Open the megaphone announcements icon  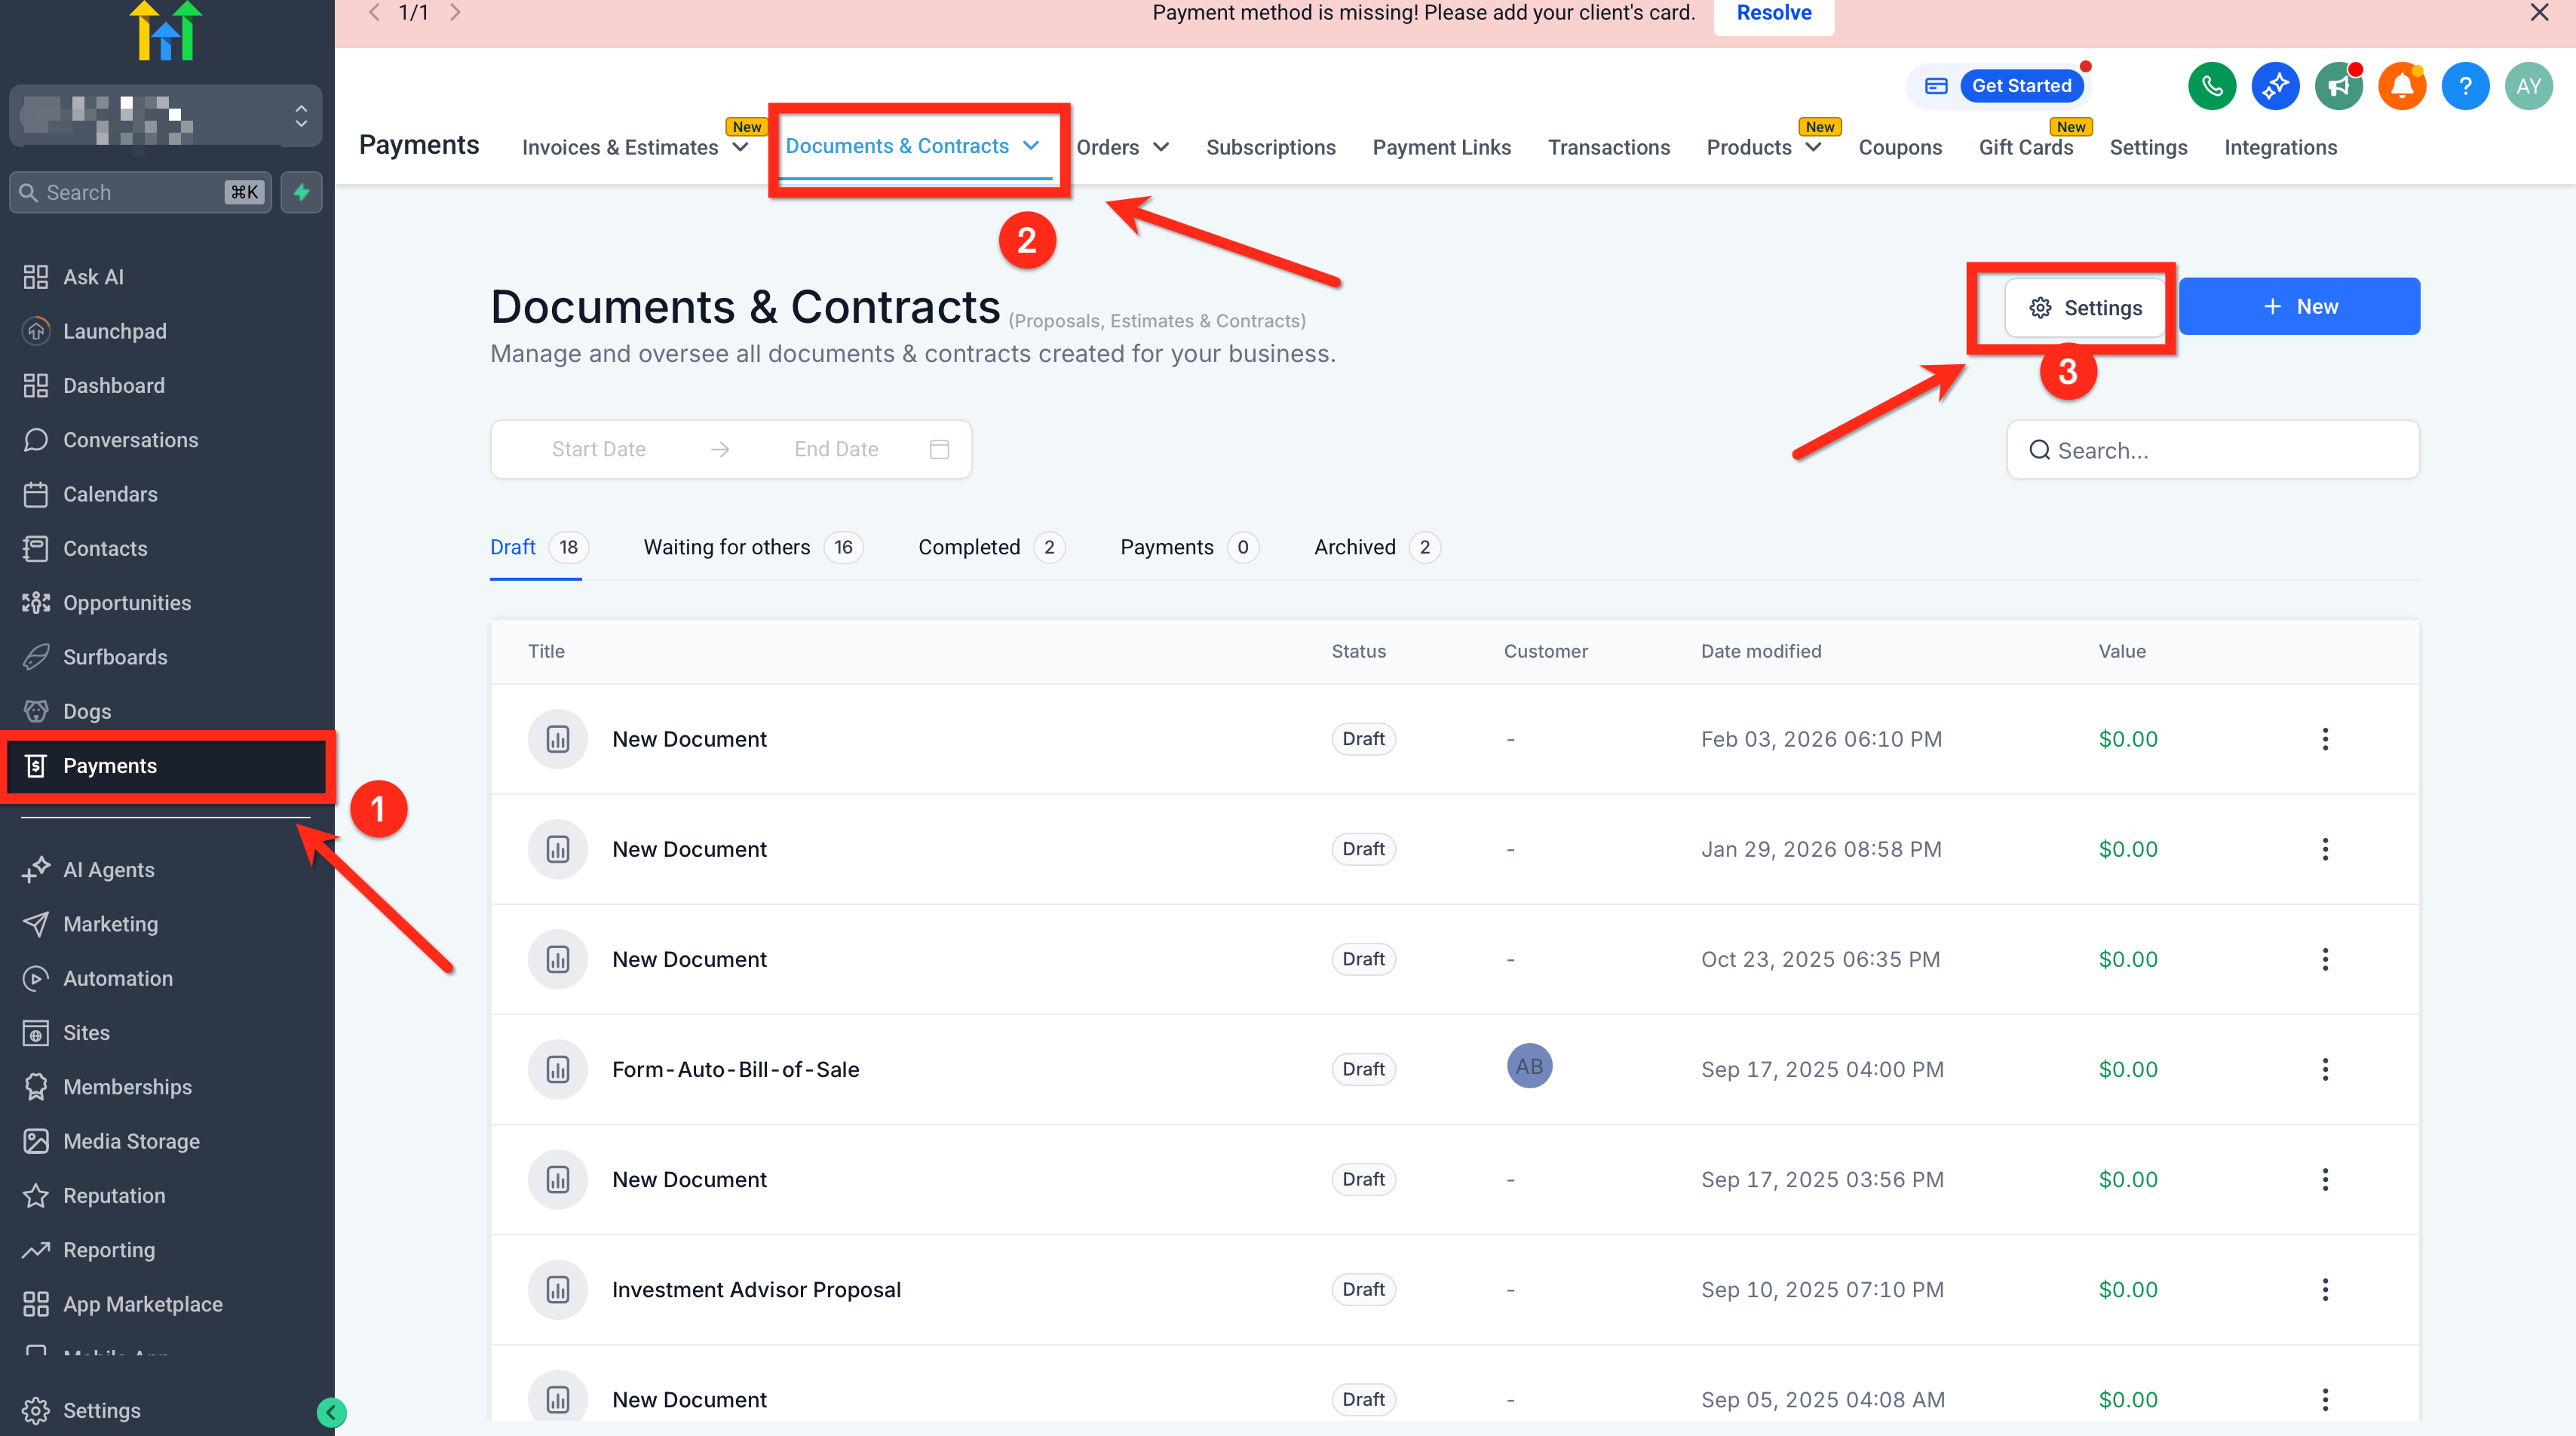[x=2338, y=86]
